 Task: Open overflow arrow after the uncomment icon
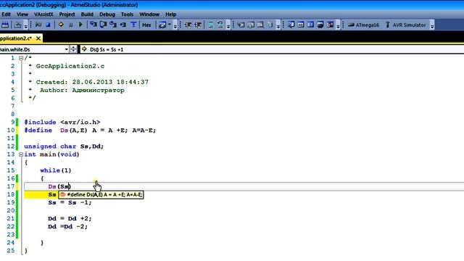pos(228,25)
